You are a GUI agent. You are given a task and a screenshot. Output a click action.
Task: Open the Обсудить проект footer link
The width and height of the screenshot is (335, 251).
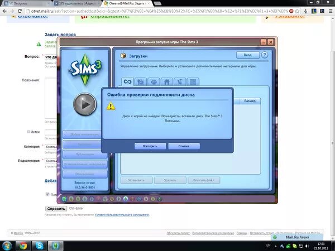[x=178, y=233]
